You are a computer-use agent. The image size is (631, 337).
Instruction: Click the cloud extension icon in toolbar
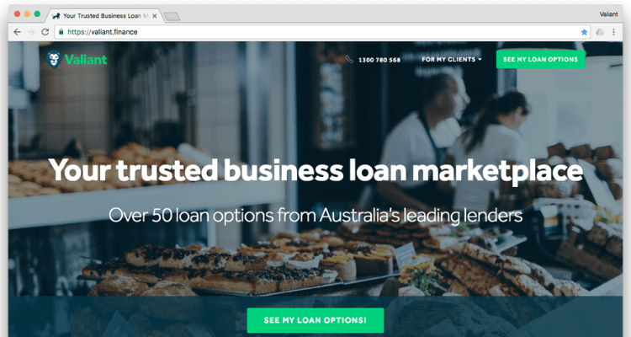[x=600, y=32]
